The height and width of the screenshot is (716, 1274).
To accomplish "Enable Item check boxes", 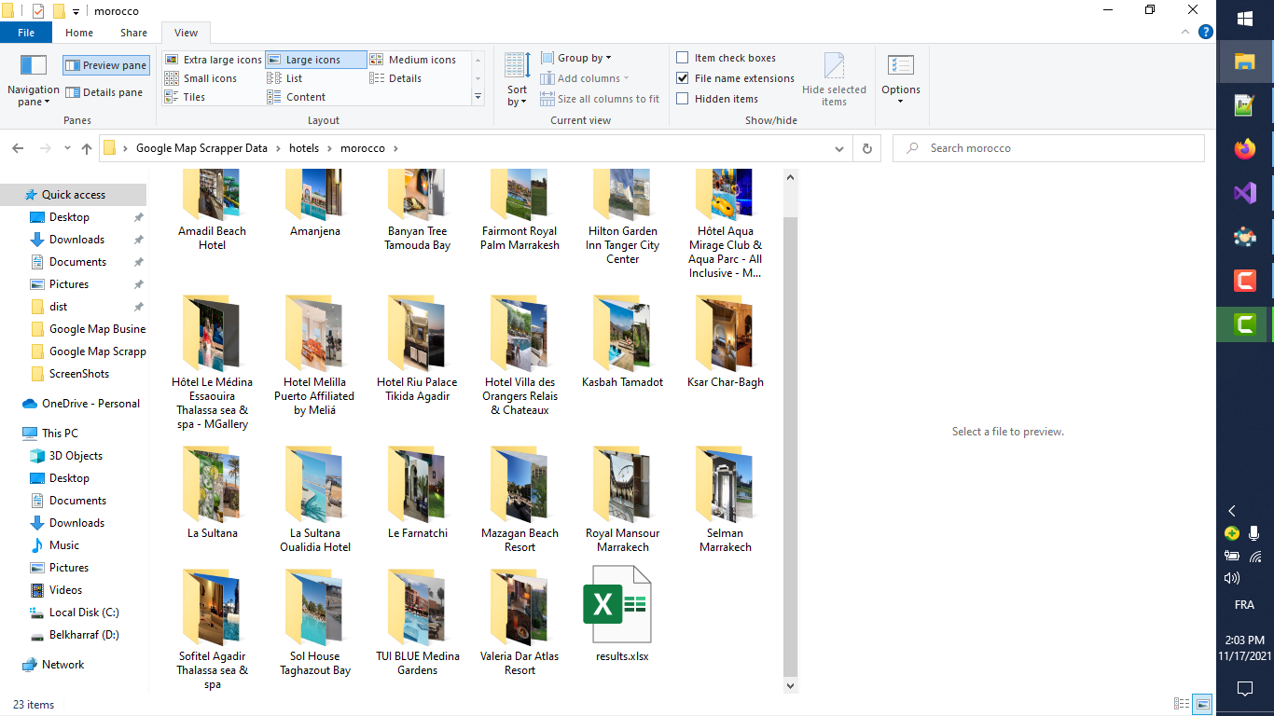I will tap(683, 58).
